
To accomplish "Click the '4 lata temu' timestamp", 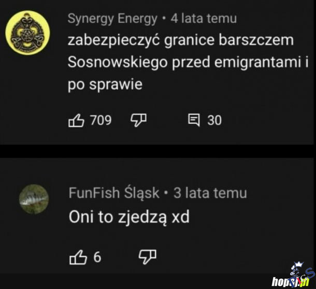I will [x=204, y=19].
